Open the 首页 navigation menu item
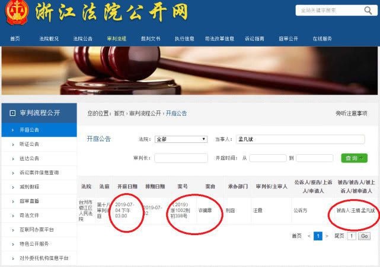Screen dimensions: 380x267 pyautogui.click(x=15, y=38)
